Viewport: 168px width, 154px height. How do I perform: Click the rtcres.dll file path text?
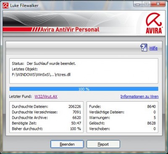point(41,74)
